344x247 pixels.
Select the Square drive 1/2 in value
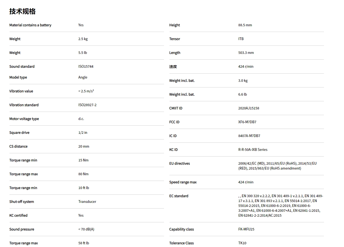[83, 133]
